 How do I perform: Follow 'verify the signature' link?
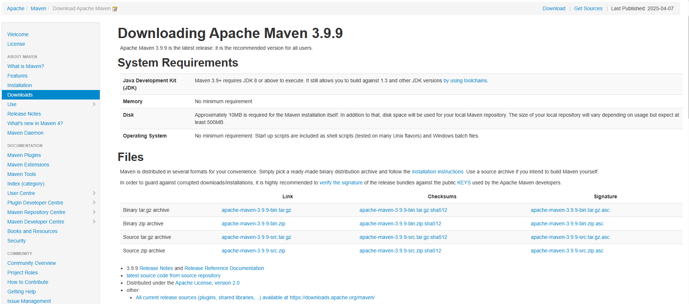pyautogui.click(x=341, y=183)
